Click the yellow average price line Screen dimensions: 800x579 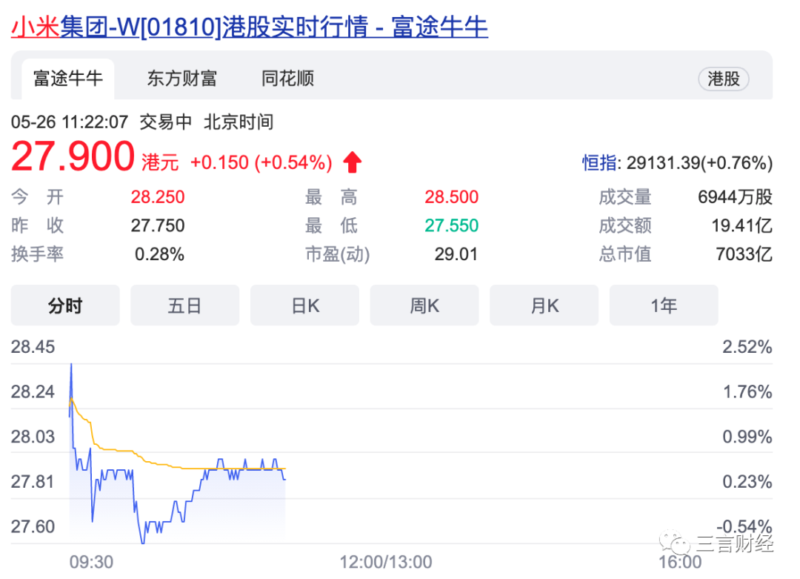click(153, 462)
